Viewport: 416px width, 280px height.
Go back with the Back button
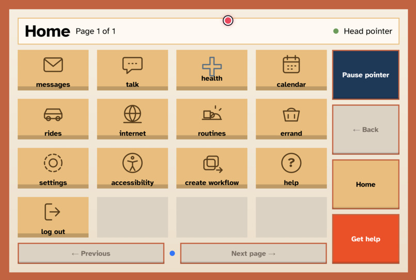coord(365,130)
